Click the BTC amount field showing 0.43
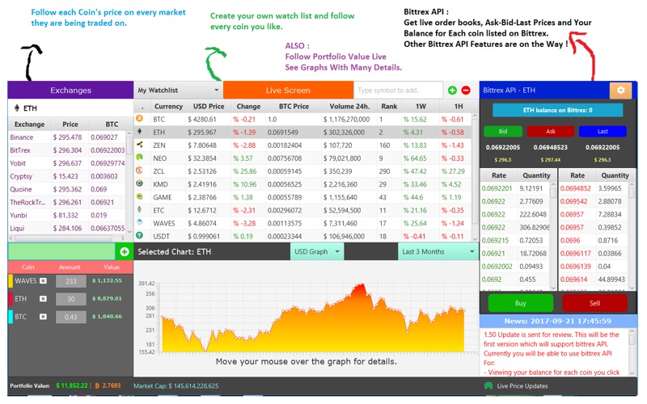This screenshot has height=404, width=647. tap(71, 317)
